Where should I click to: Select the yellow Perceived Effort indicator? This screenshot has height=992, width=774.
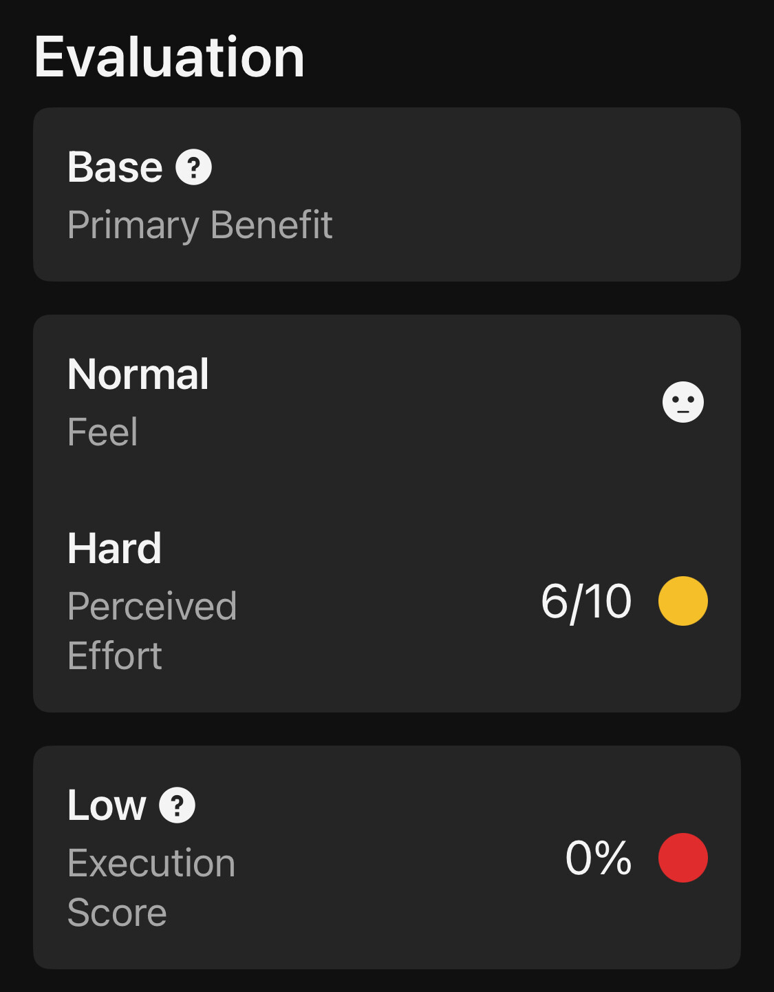point(682,601)
